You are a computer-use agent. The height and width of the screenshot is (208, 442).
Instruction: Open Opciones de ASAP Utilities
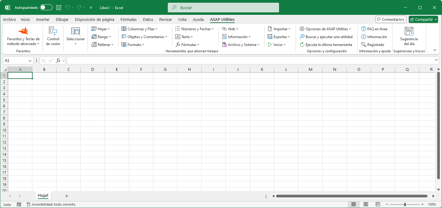pos(326,29)
